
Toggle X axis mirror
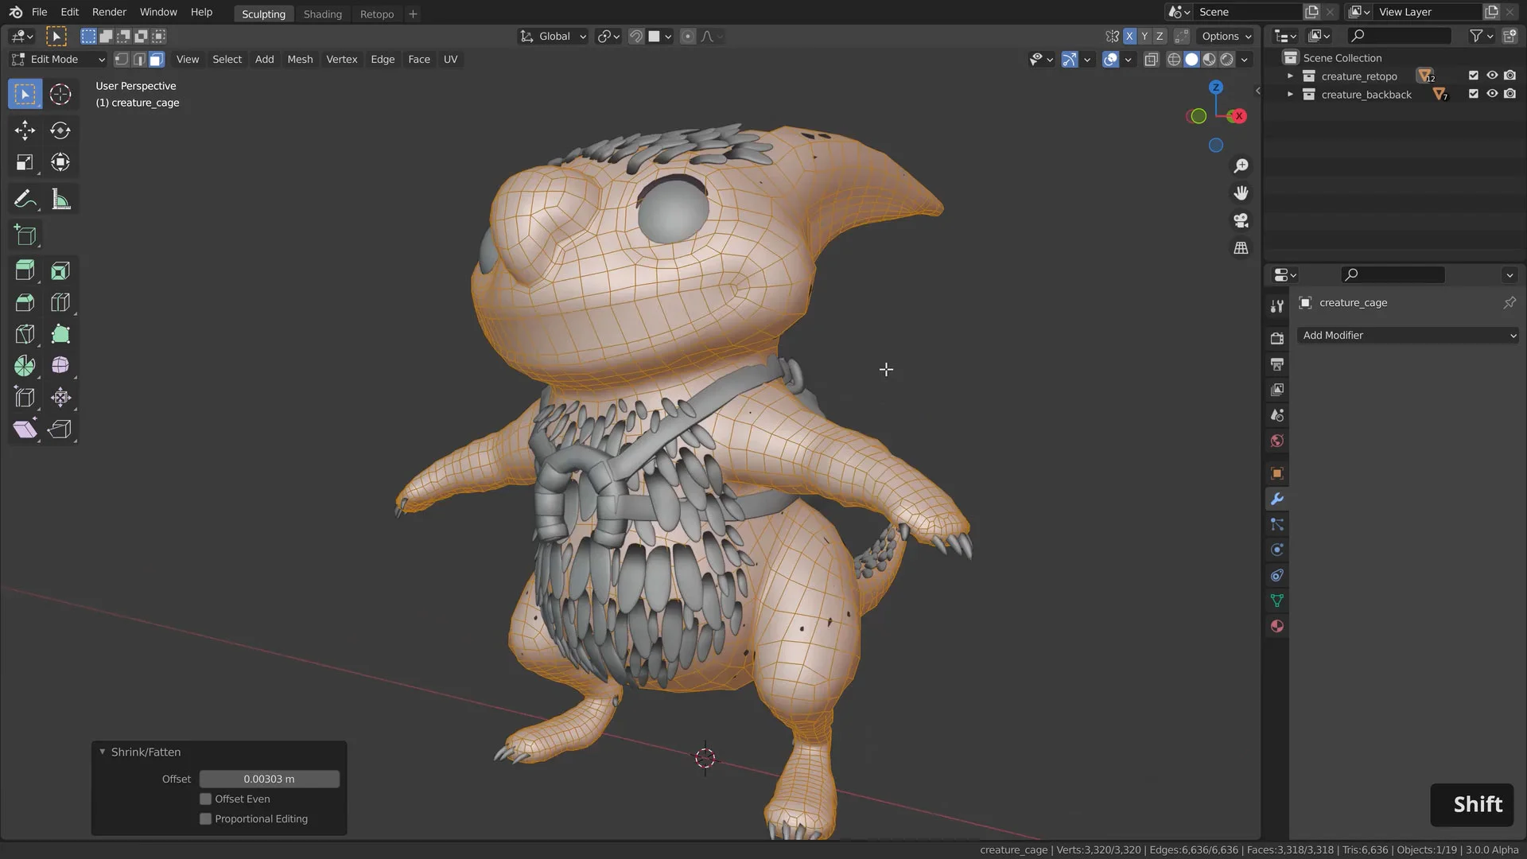(x=1129, y=36)
